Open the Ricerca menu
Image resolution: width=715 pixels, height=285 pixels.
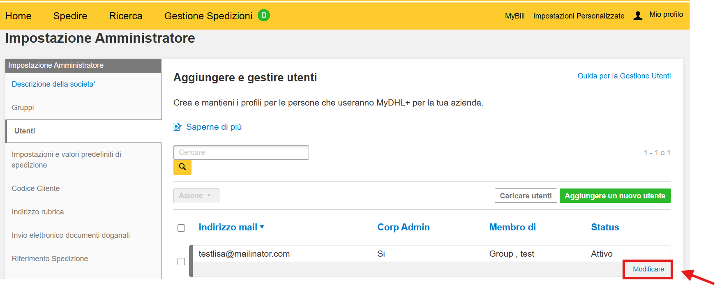pos(126,16)
